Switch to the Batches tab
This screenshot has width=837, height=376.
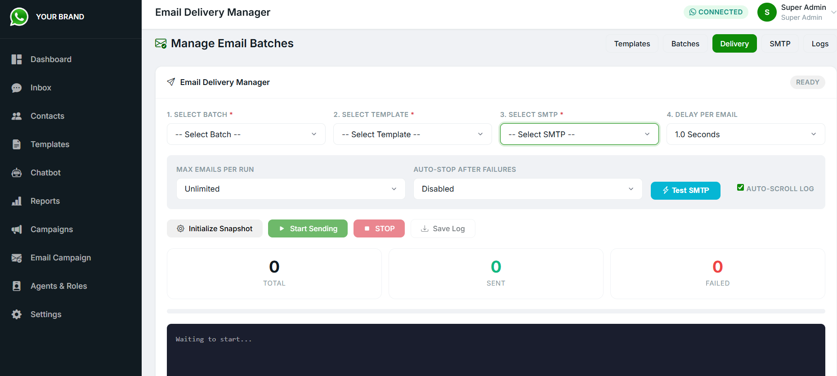pyautogui.click(x=685, y=44)
